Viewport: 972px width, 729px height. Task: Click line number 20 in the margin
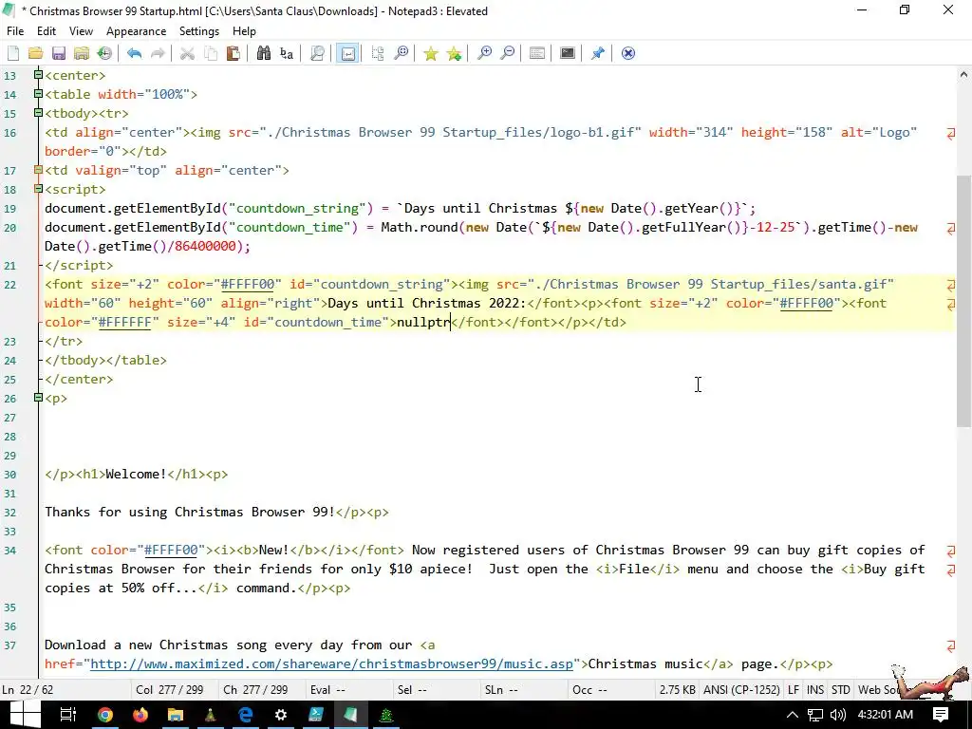(10, 228)
